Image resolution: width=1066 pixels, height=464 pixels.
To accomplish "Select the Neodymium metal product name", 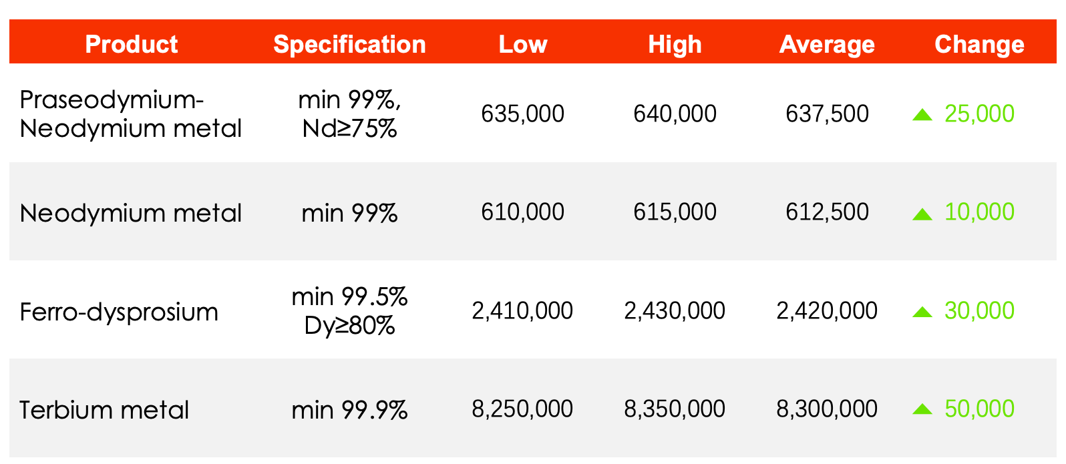I will (x=131, y=213).
